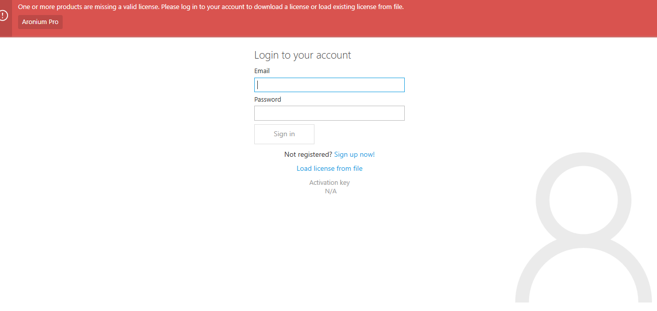Click the Email label above the text box
This screenshot has width=657, height=311.
(x=262, y=71)
